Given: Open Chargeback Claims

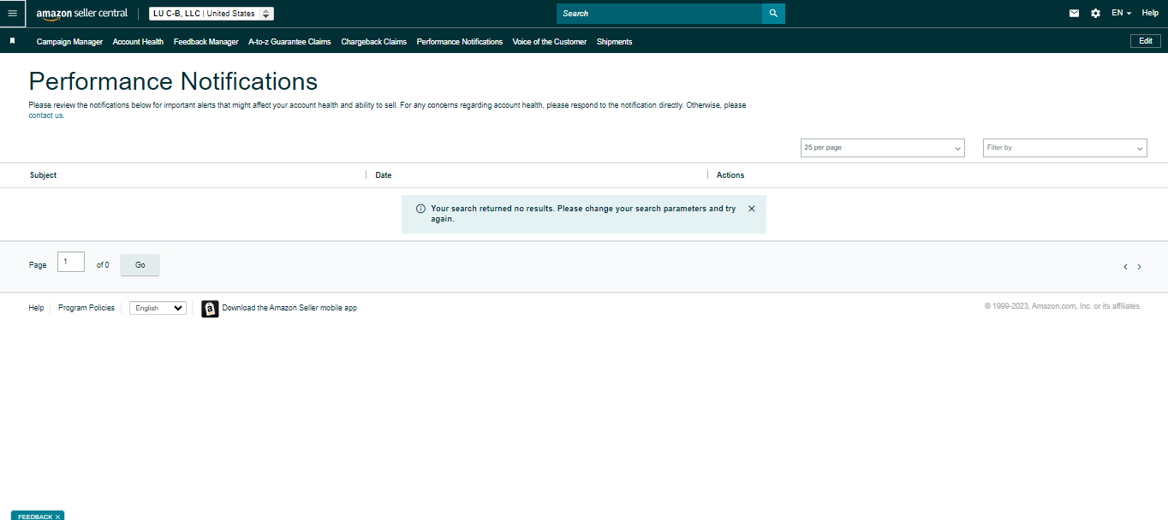Looking at the screenshot, I should [373, 42].
